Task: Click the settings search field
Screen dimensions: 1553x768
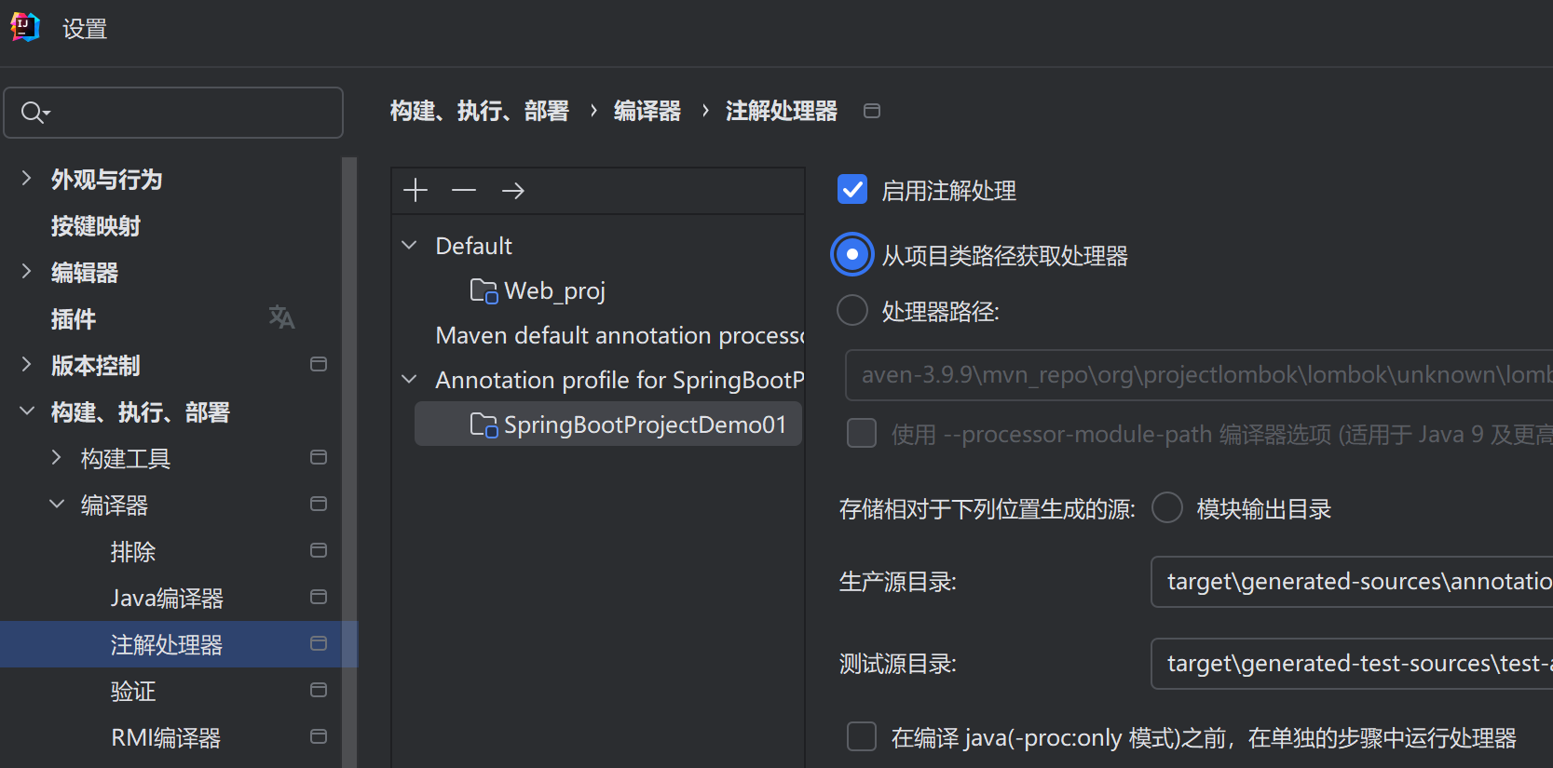Action: [x=173, y=113]
